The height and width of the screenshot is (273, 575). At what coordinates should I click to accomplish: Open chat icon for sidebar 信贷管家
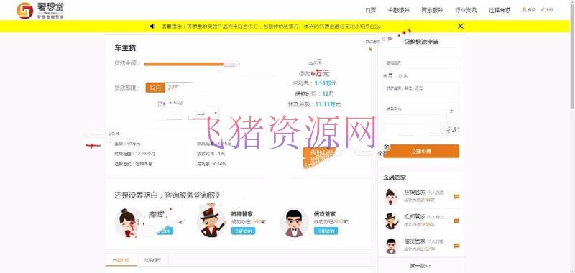click(456, 246)
